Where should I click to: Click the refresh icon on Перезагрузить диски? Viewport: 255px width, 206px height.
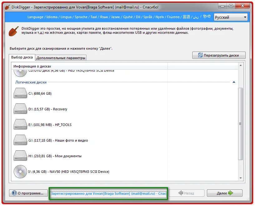tap(200, 55)
